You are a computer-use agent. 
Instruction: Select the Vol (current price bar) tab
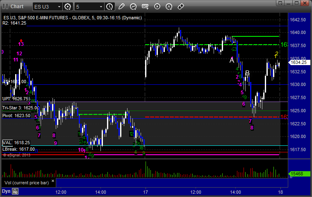(27, 183)
